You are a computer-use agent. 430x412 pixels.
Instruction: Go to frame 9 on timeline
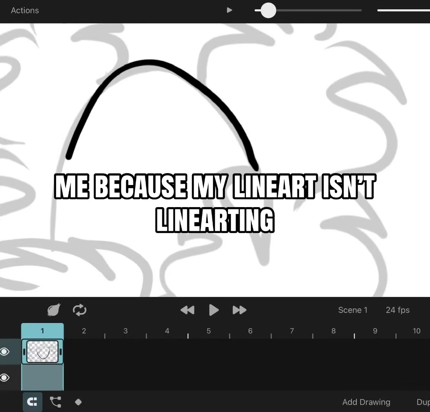click(375, 331)
